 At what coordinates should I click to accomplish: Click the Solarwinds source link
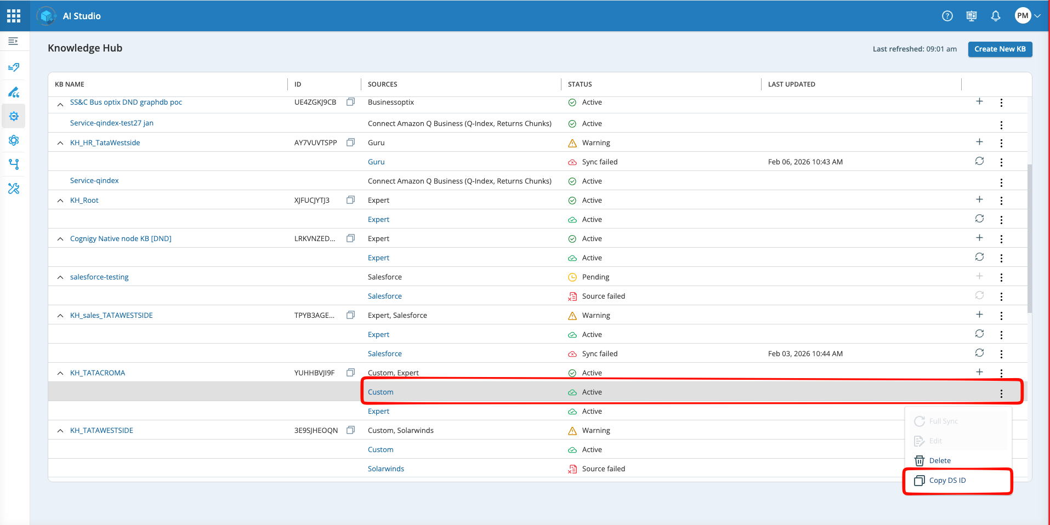[x=385, y=469]
